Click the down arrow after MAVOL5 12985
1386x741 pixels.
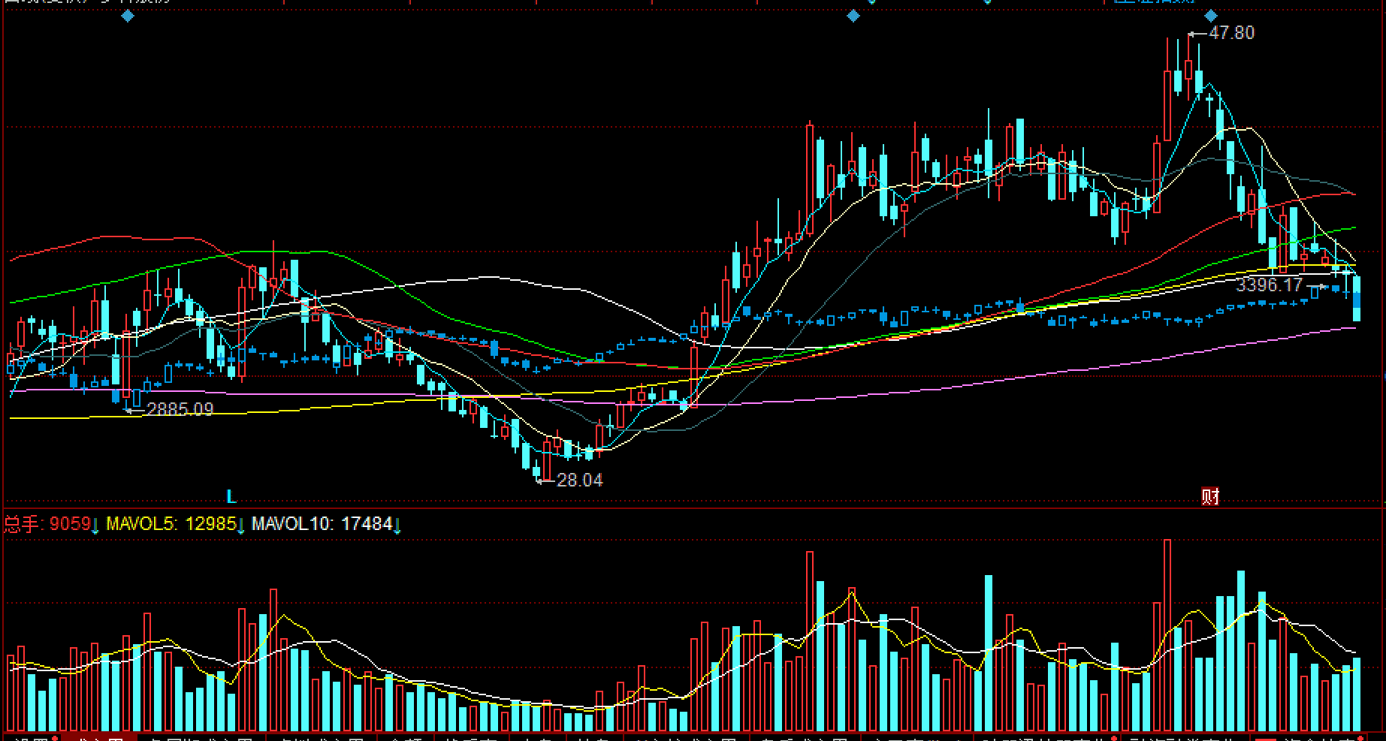[x=241, y=525]
